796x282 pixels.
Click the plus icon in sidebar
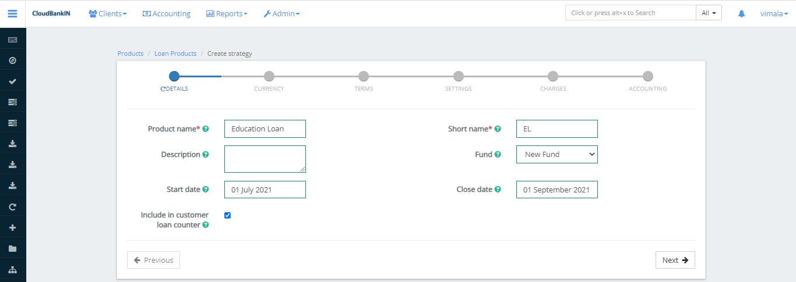point(12,228)
